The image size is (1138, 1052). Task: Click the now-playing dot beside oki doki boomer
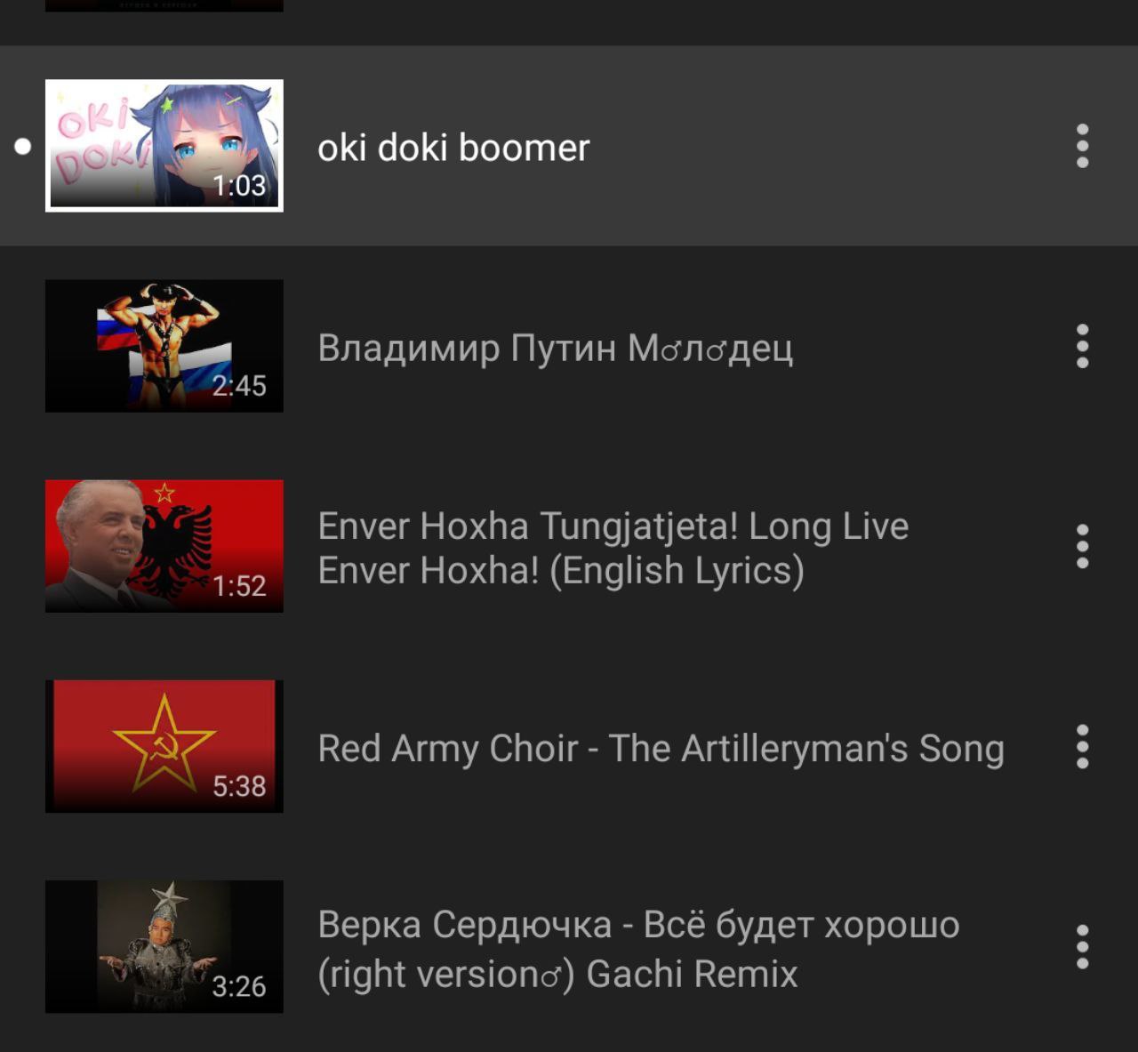pos(23,147)
